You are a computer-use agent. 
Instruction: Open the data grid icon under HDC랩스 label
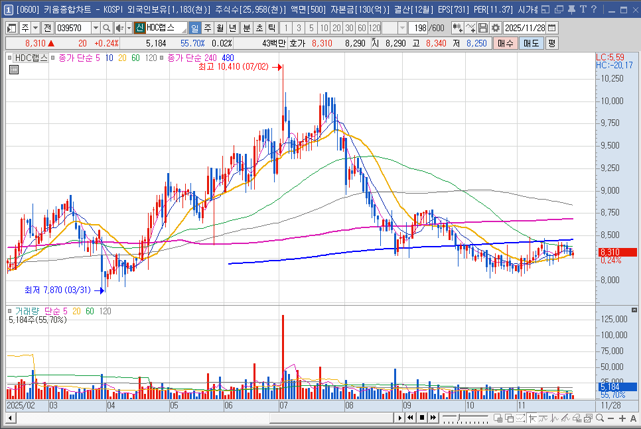14,70
